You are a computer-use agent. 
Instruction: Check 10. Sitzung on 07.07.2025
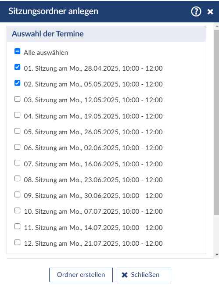(18, 211)
